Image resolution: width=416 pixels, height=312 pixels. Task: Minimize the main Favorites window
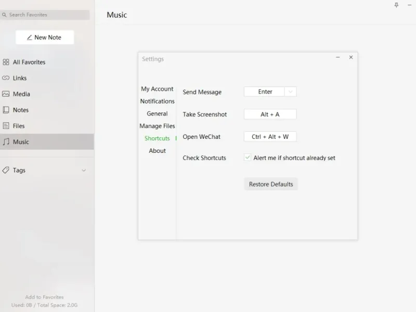click(x=409, y=5)
